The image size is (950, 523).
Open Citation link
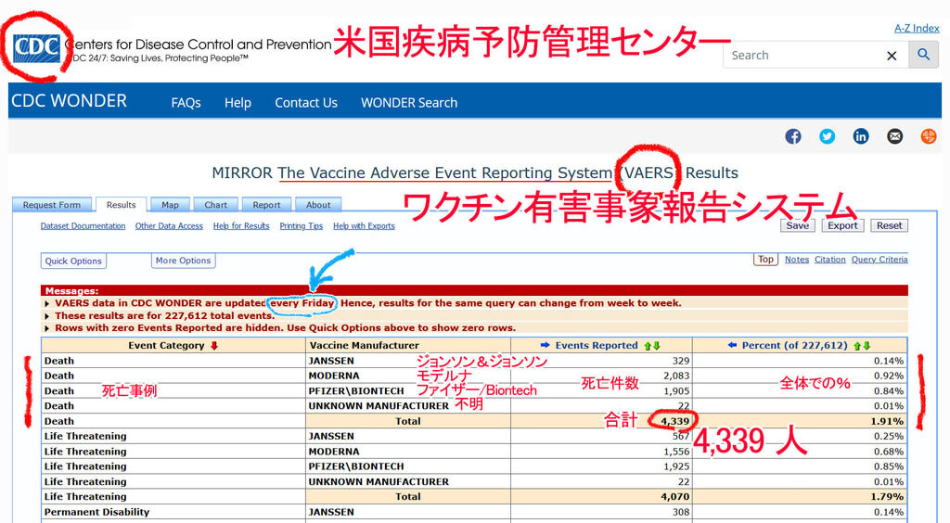[x=830, y=259]
